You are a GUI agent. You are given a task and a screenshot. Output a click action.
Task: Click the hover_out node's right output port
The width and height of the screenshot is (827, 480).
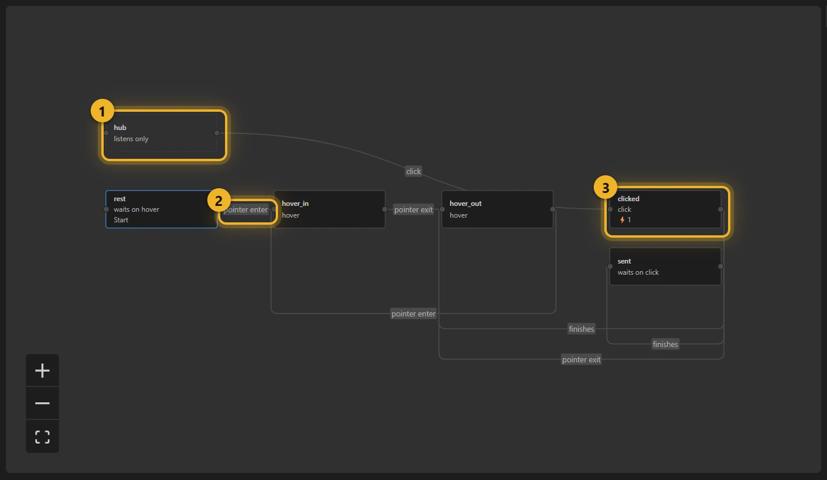[x=553, y=209]
